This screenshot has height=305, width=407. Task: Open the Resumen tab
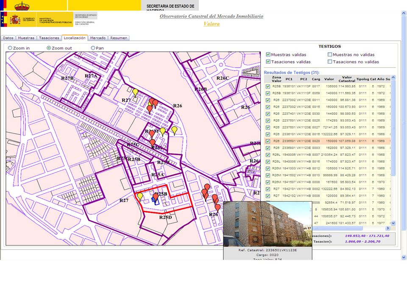pos(119,38)
